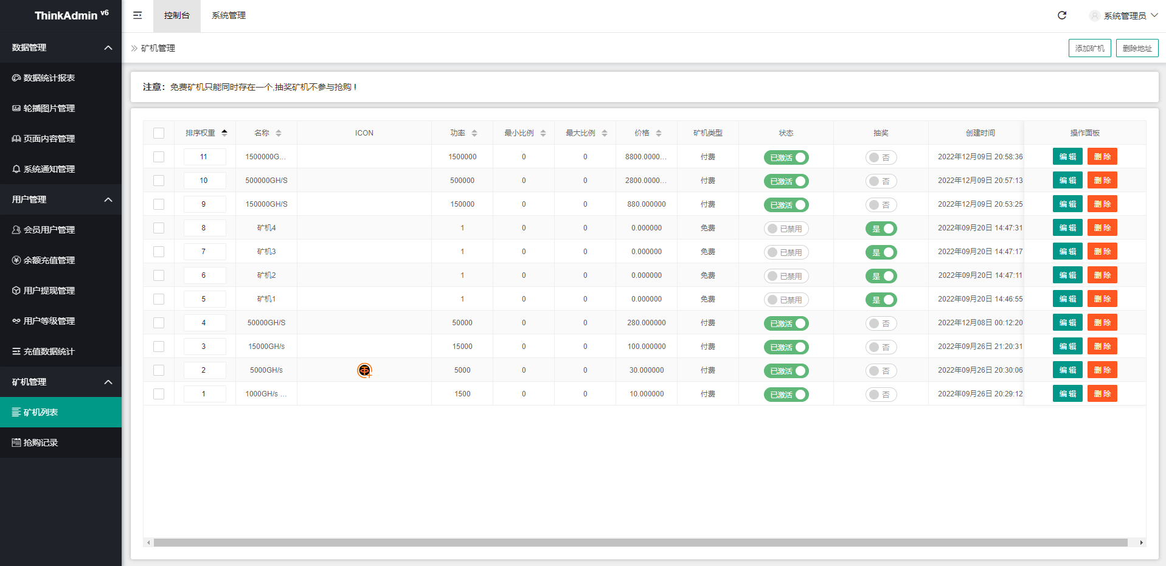
Task: Click the page refresh icon
Action: tap(1061, 15)
